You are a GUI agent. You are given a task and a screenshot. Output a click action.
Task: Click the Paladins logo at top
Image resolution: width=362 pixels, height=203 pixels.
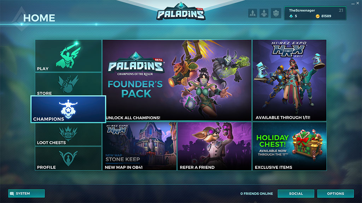(181, 12)
